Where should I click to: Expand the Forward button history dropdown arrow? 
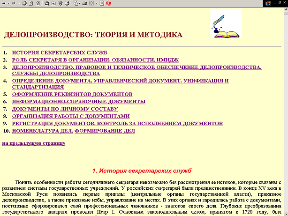point(19,3)
